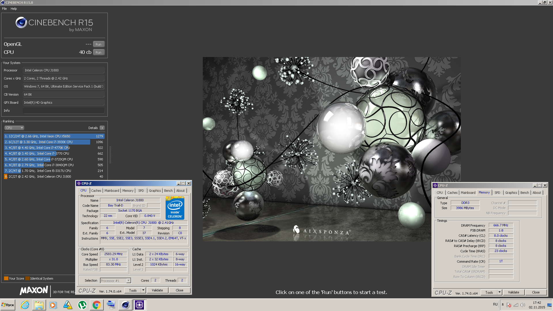The image size is (553, 311).
Task: Select ranking row Intel Xeon CPU X5650
Action: point(54,136)
